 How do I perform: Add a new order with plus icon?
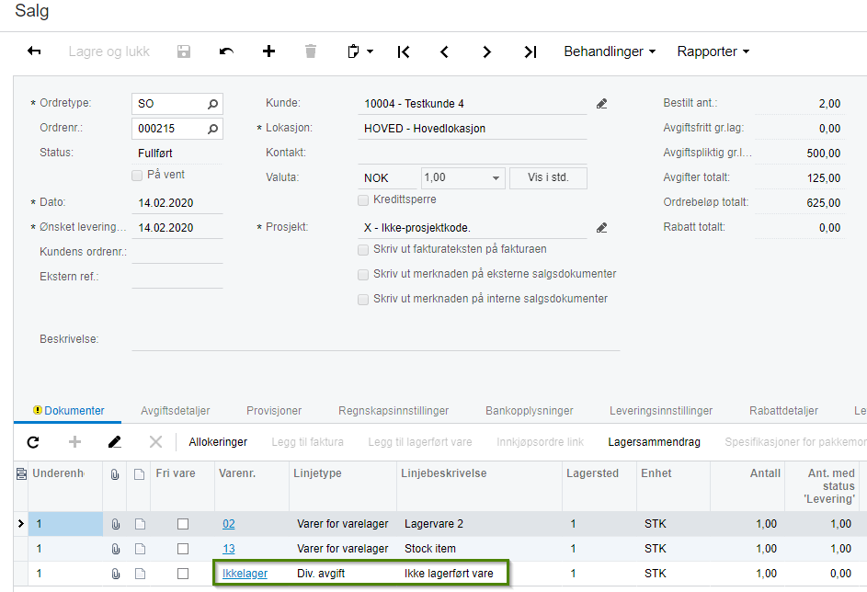point(268,51)
